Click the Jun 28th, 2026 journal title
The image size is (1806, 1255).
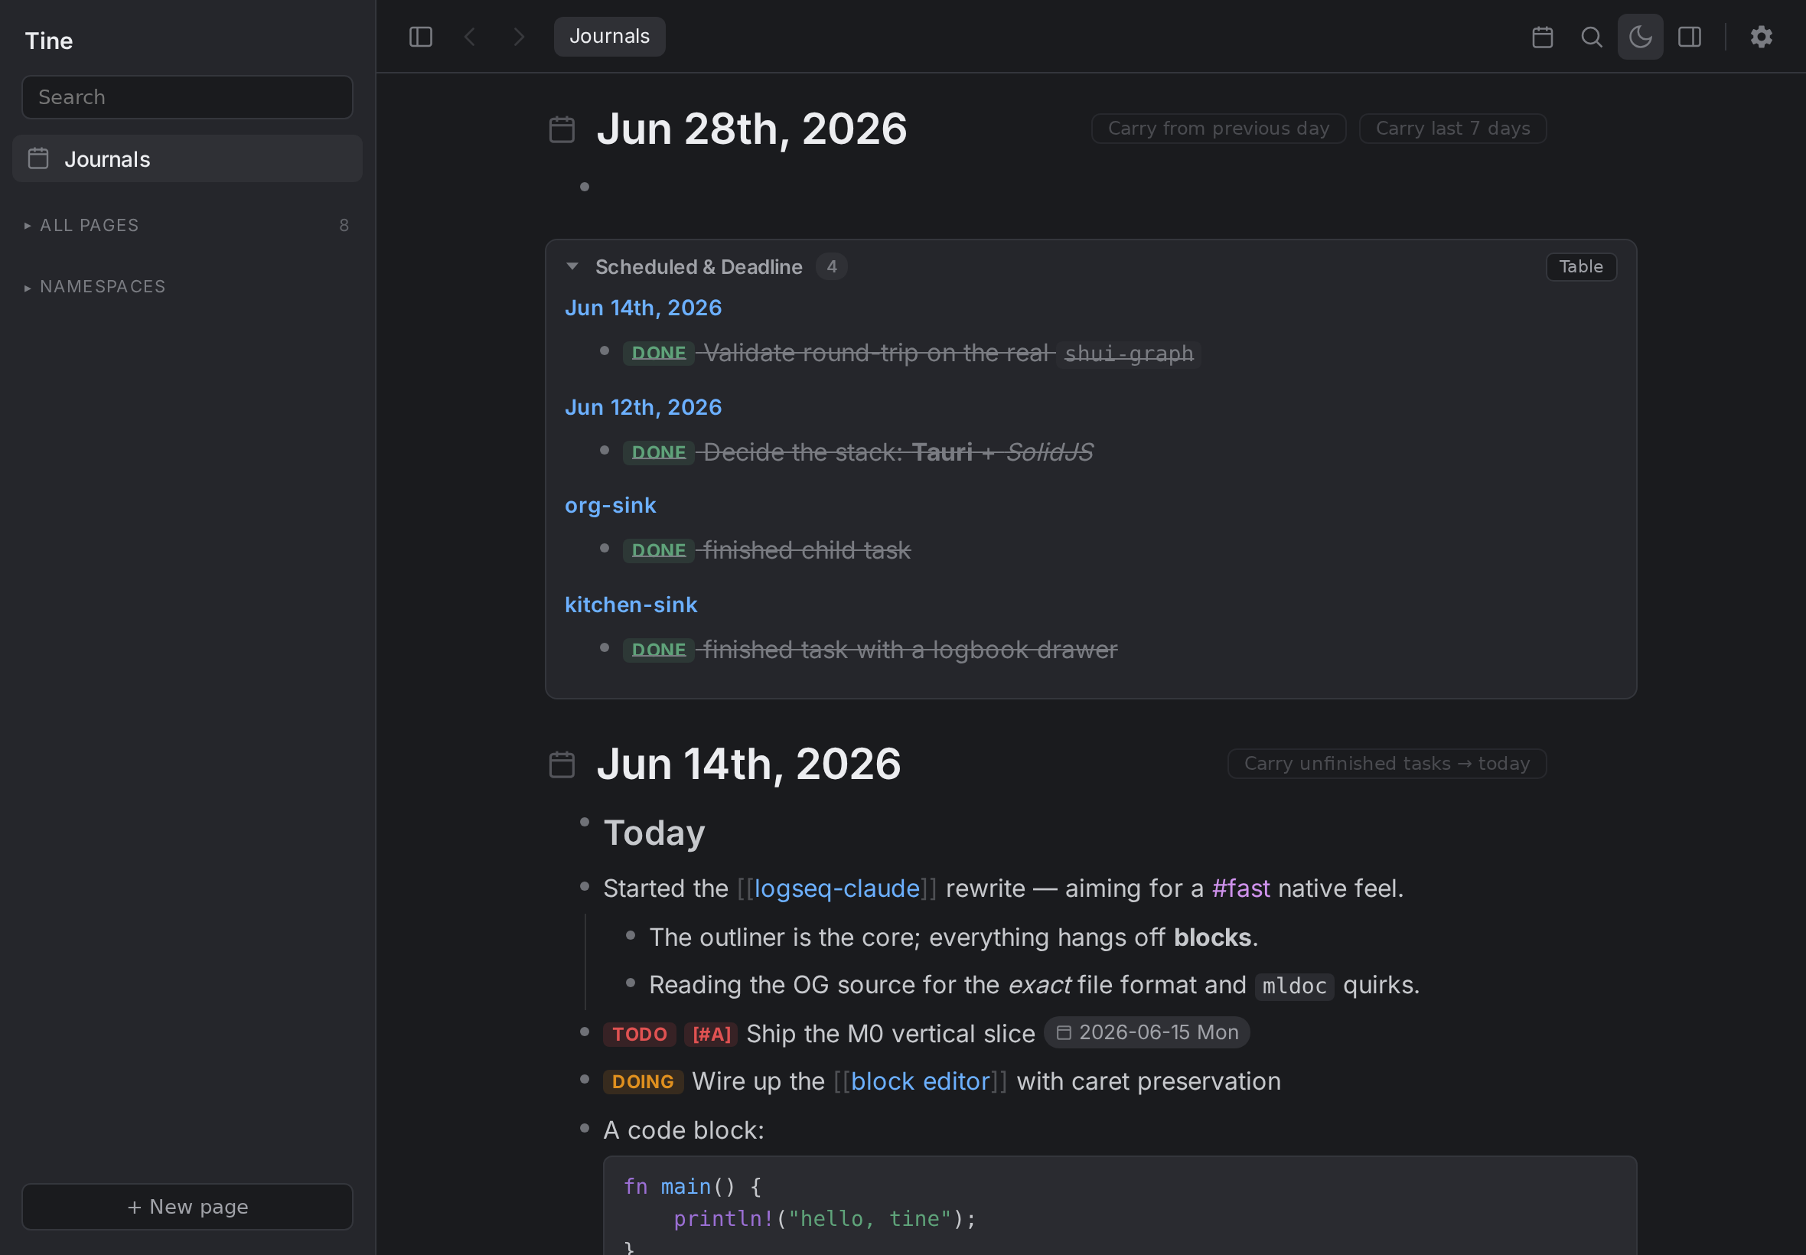click(751, 129)
